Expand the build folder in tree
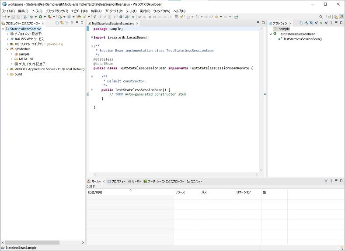 tap(7, 74)
